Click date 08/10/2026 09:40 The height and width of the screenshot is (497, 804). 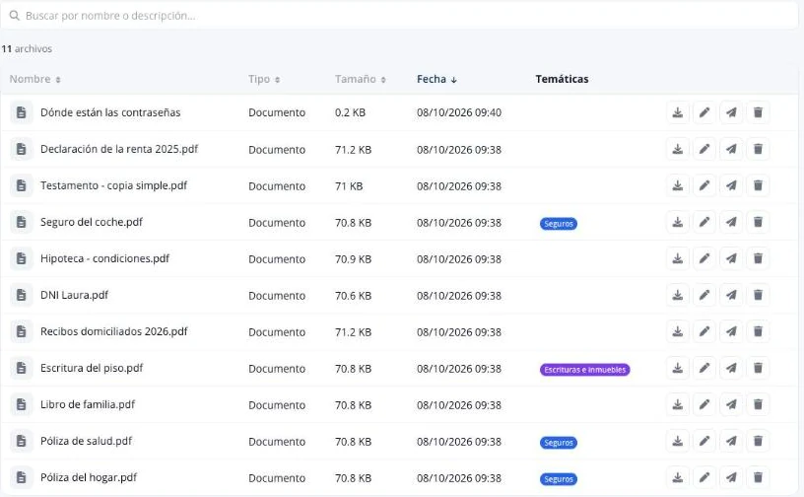[x=459, y=112]
